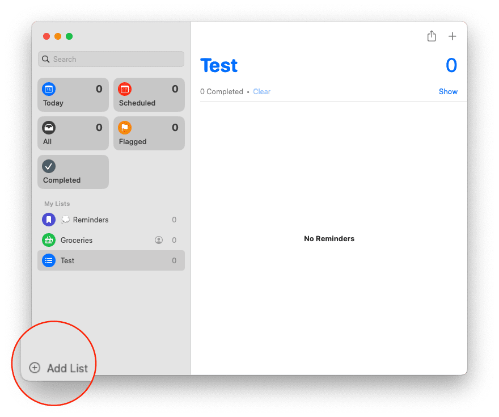
Task: Select the Groceries list
Action: pyautogui.click(x=111, y=240)
